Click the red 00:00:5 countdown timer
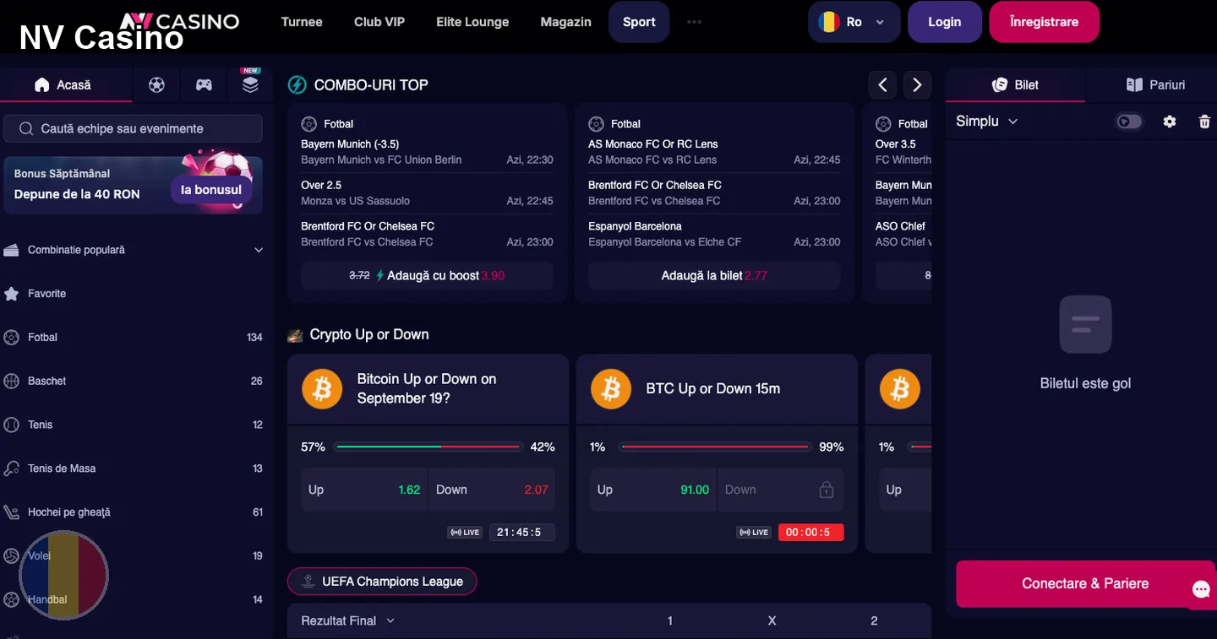The image size is (1217, 639). (x=810, y=533)
